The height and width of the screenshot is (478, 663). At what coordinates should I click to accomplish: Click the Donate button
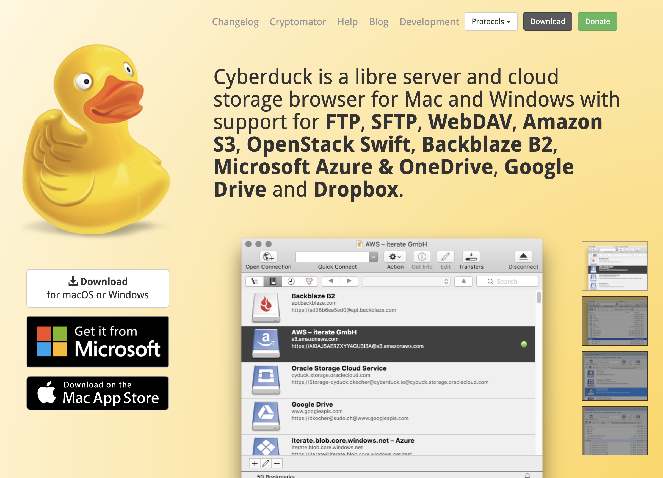[x=597, y=21]
